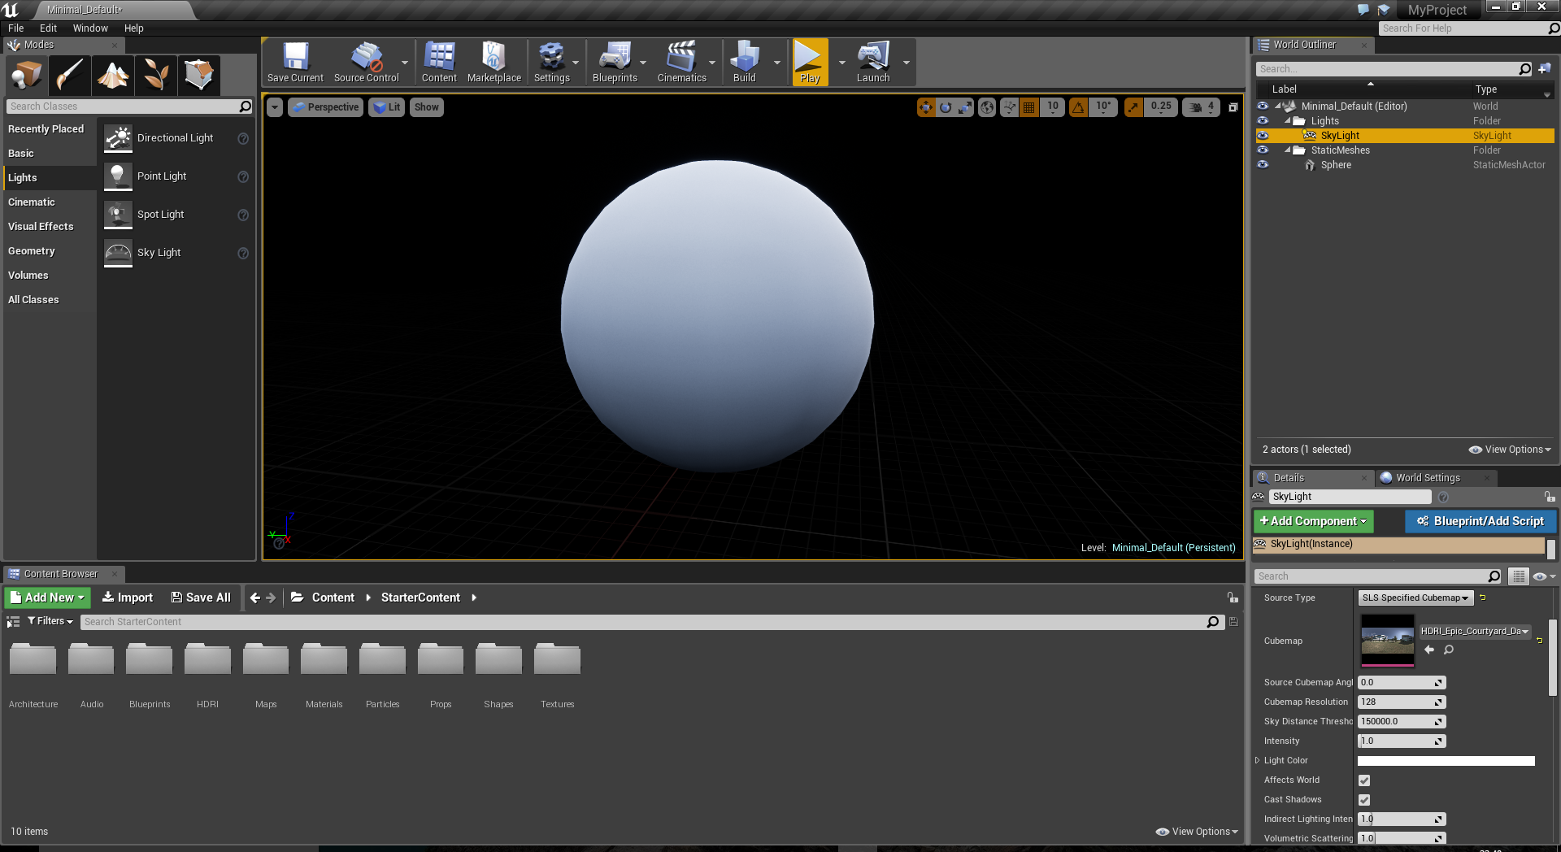Image resolution: width=1561 pixels, height=852 pixels.
Task: Open Source Type dropdown
Action: click(x=1415, y=598)
